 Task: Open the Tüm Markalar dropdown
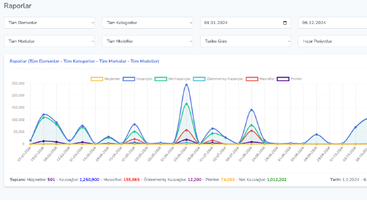[x=50, y=41]
